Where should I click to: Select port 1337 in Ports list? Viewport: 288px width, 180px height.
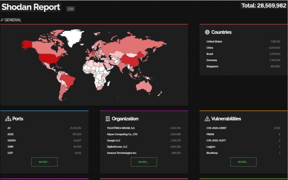(10, 153)
